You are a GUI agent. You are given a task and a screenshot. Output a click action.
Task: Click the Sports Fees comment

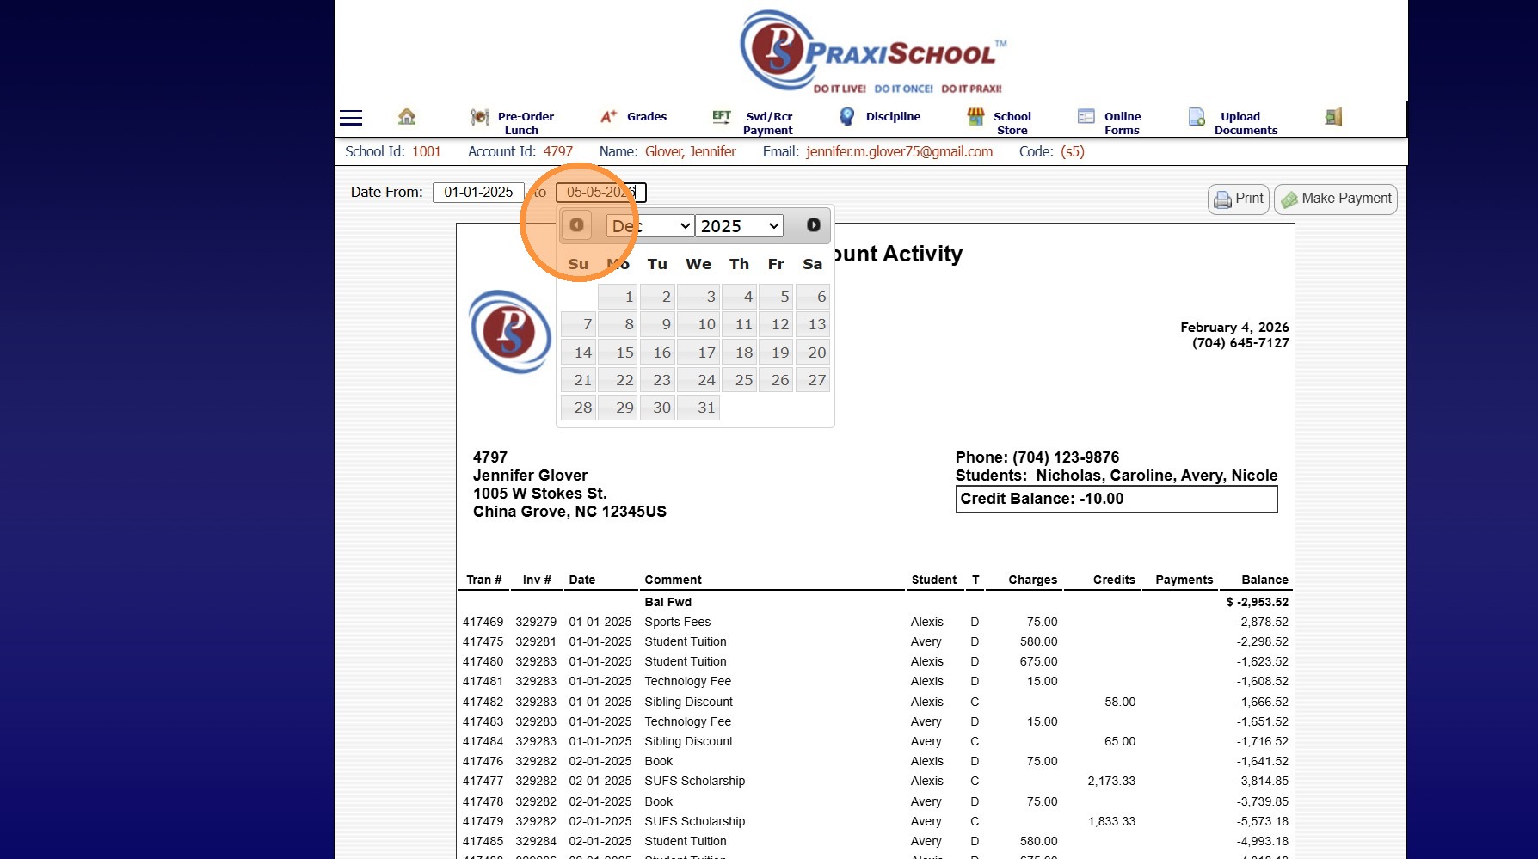pyautogui.click(x=678, y=623)
